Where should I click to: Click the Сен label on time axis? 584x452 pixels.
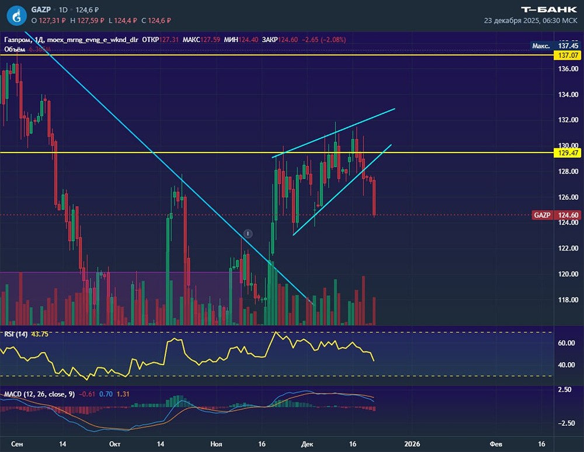17,444
